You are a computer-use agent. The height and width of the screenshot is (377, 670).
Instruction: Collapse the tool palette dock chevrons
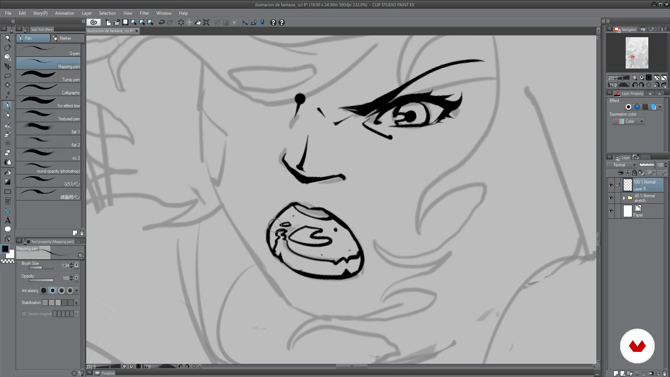click(x=13, y=21)
